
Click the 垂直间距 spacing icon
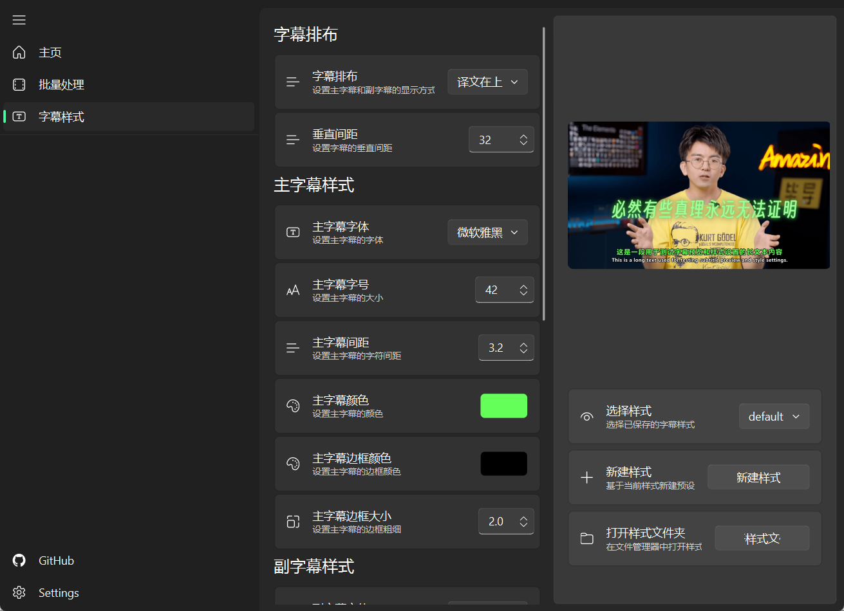tap(293, 140)
